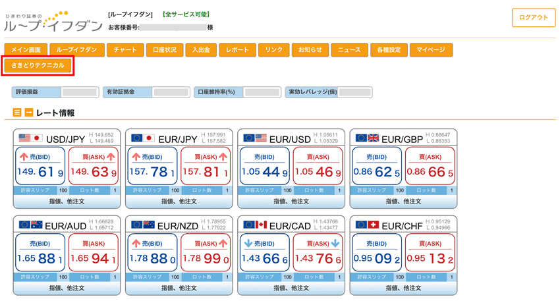Open the お知らせ menu

pos(310,50)
